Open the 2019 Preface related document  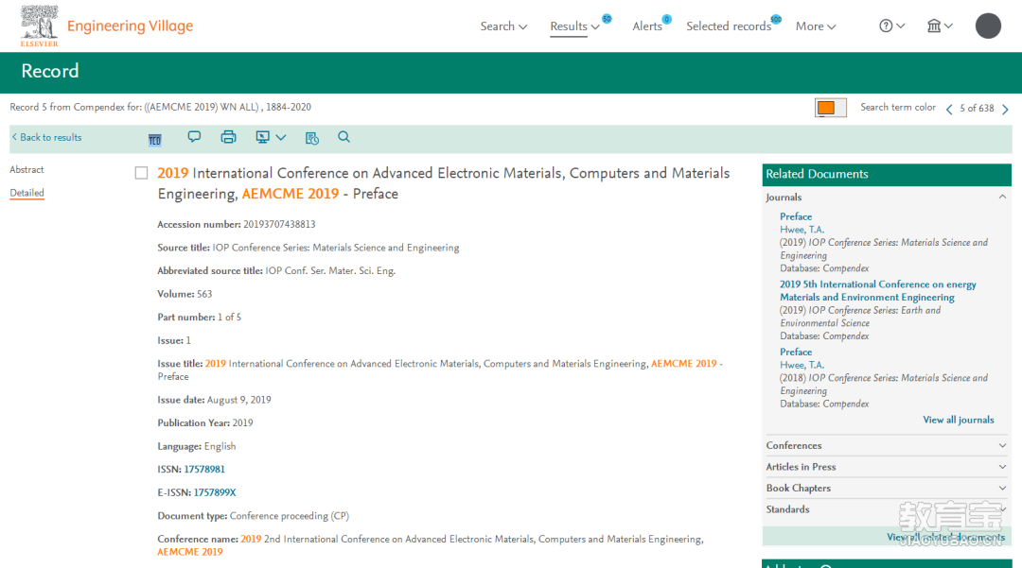coord(796,216)
